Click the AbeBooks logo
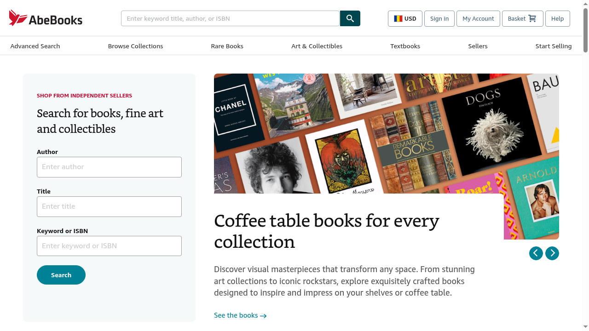 point(45,18)
